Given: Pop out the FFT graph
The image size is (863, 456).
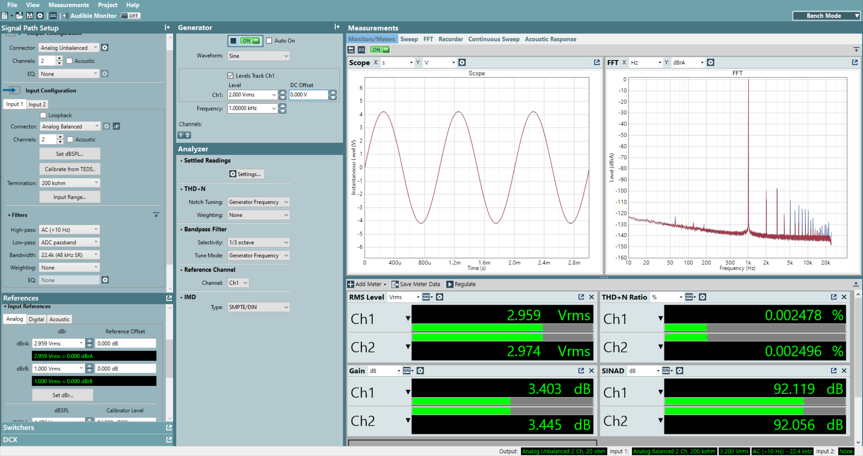Looking at the screenshot, I should point(855,62).
